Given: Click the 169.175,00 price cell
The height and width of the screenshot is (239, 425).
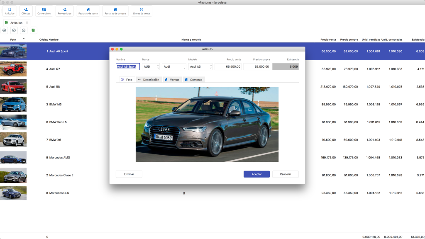Looking at the screenshot, I should click(x=328, y=157).
